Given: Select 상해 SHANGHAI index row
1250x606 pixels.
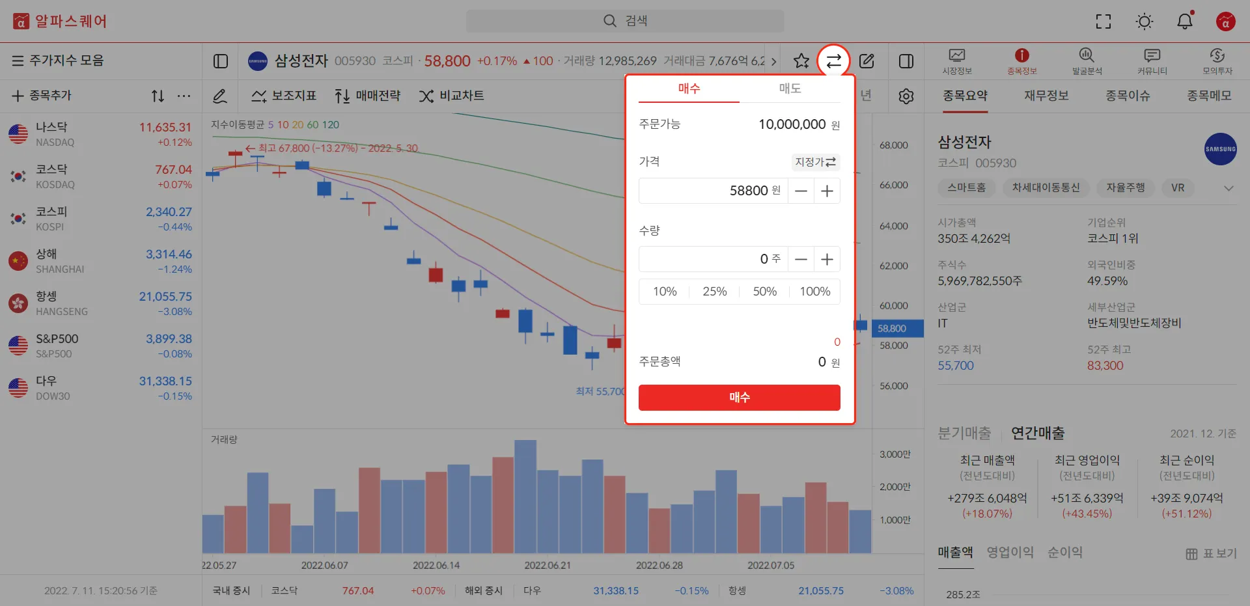Looking at the screenshot, I should [x=101, y=261].
